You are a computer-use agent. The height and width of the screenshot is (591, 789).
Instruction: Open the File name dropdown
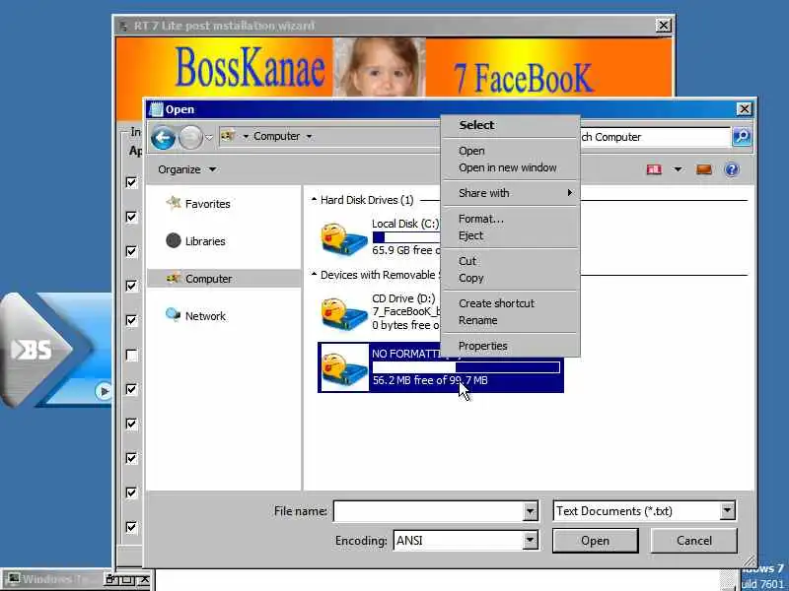tap(530, 511)
